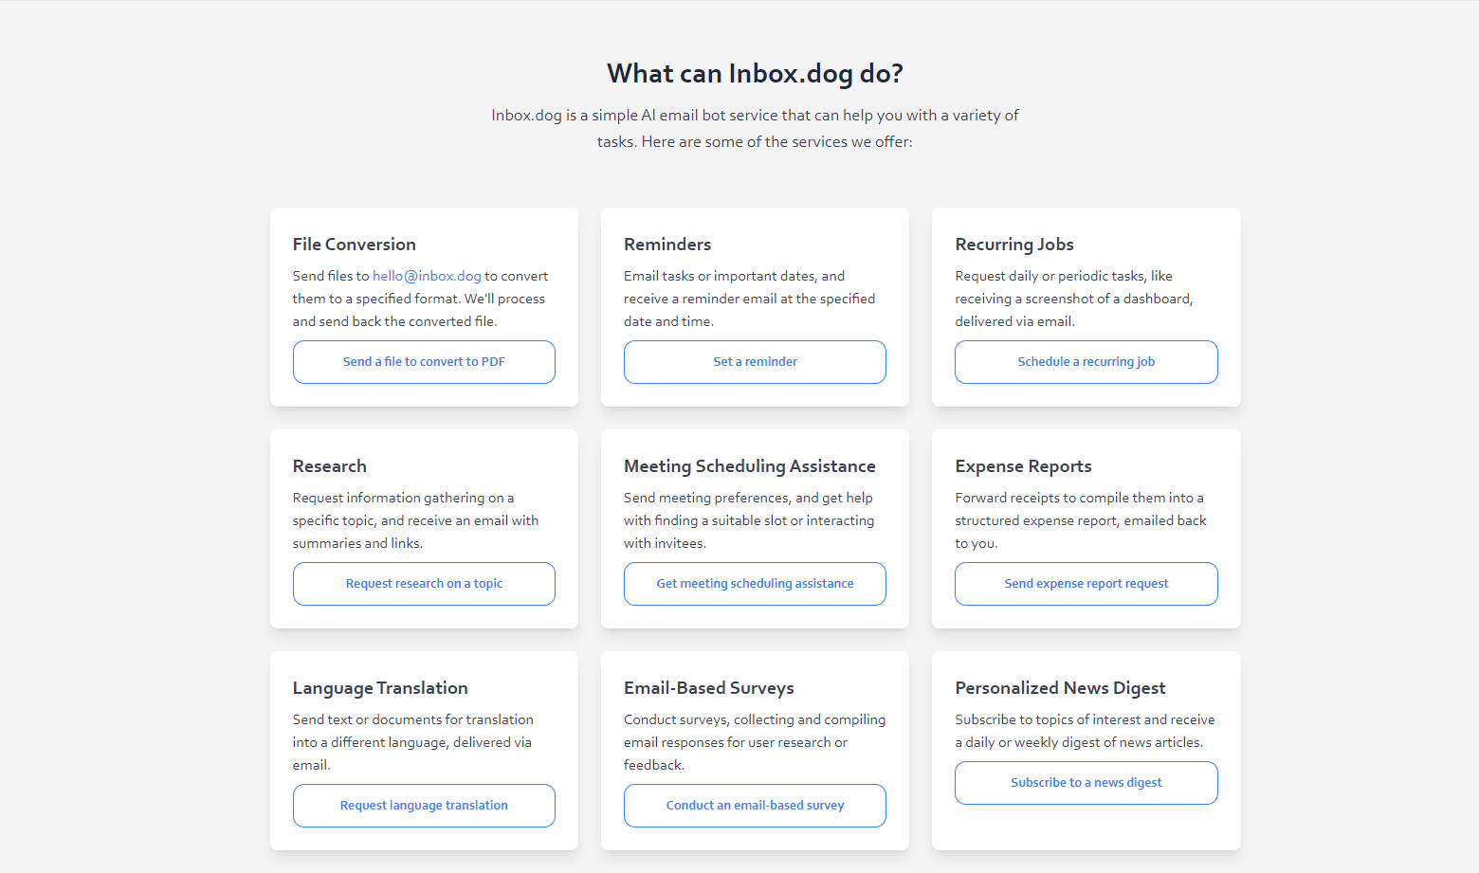Image resolution: width=1479 pixels, height=873 pixels.
Task: Select the 'Expense Reports' card title
Action: tap(1023, 466)
